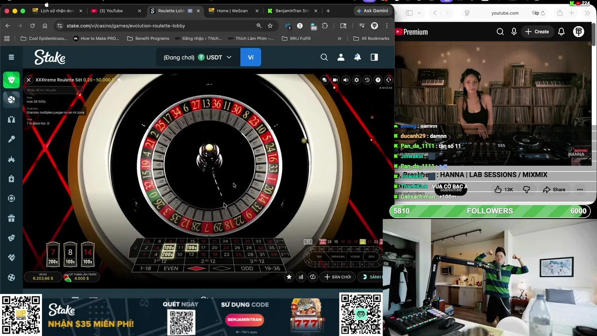Open the Stake user profile icon
Image resolution: width=597 pixels, height=336 pixels.
(x=341, y=57)
